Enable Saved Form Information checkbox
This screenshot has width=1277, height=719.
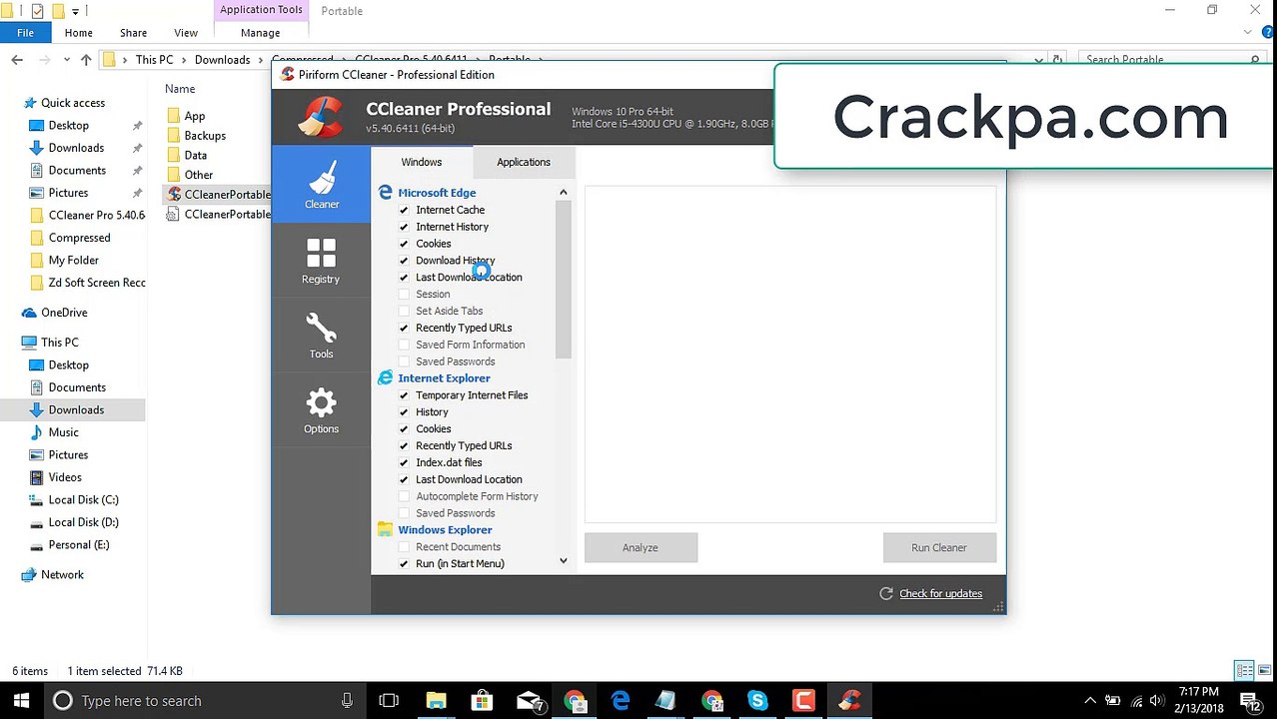click(404, 345)
